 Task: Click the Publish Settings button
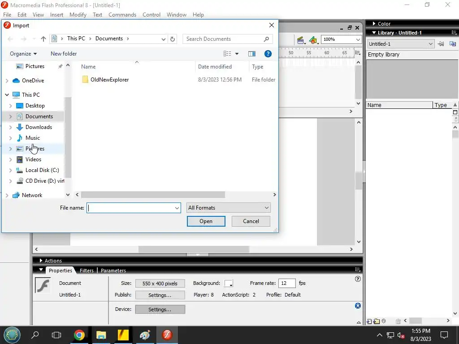(x=160, y=295)
